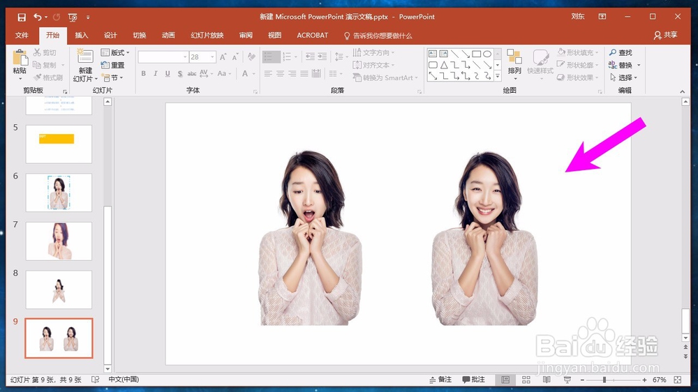This screenshot has width=698, height=392.
Task: Start slideshow from beginning icon
Action: [x=73, y=17]
